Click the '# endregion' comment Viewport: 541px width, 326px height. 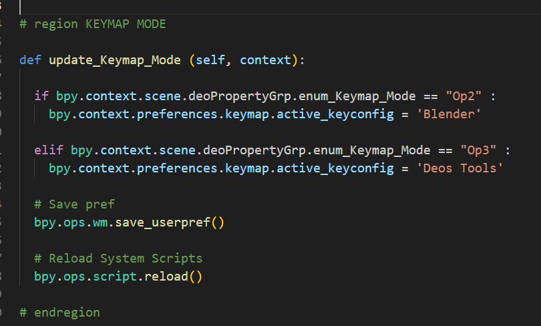[x=59, y=313]
